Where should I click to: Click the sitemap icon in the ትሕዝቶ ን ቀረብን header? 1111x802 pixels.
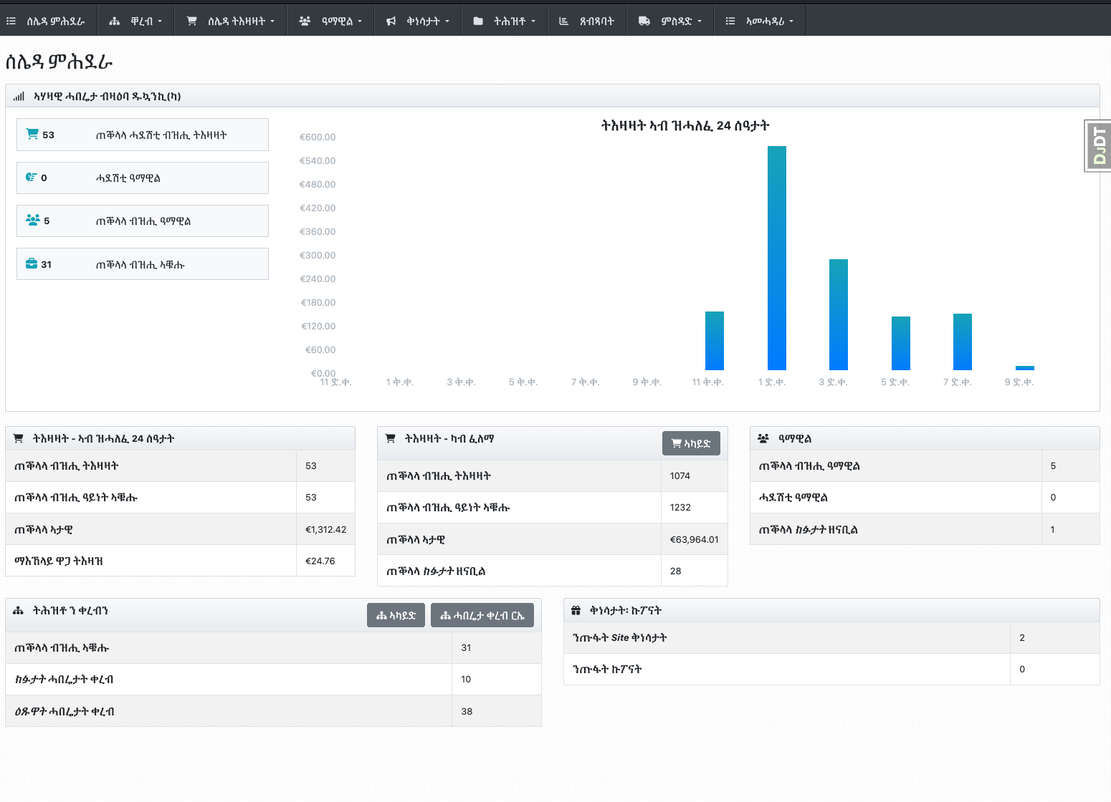[17, 612]
